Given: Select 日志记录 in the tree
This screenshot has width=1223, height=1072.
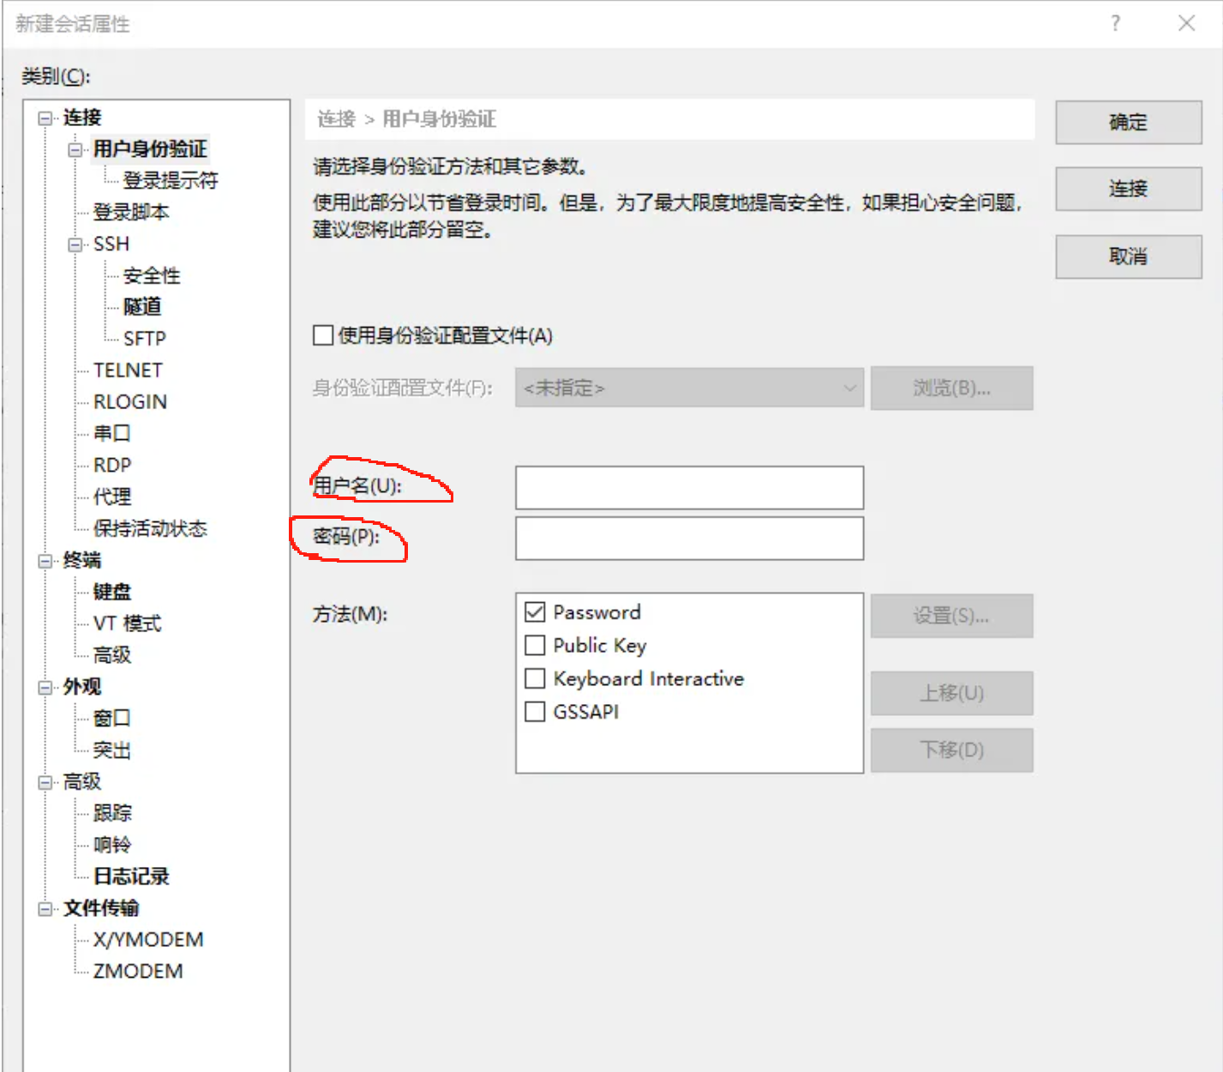Looking at the screenshot, I should tap(131, 876).
